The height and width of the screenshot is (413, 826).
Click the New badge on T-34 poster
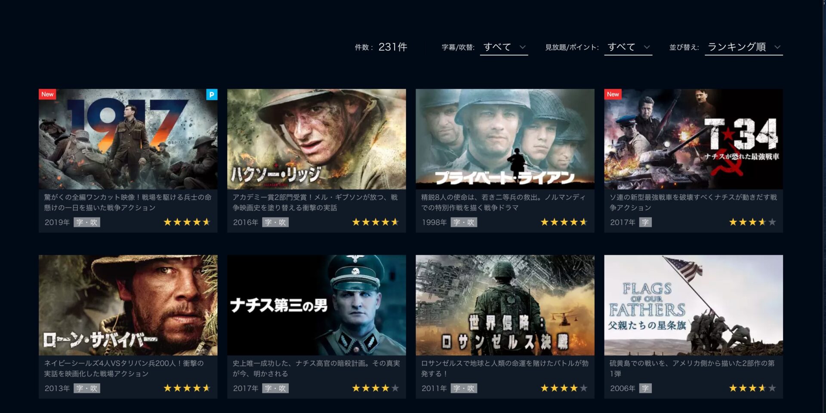(613, 94)
